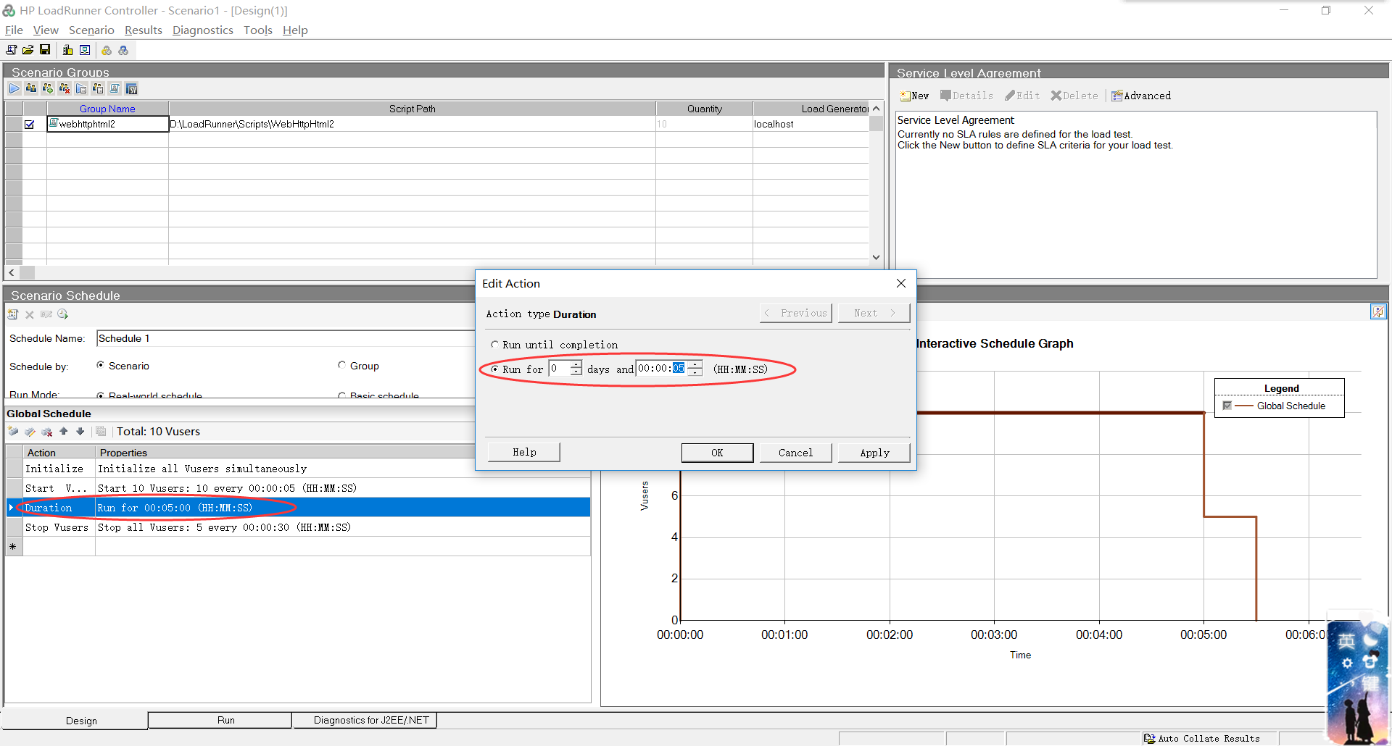Apply the duration changes
This screenshot has width=1392, height=746.
click(873, 452)
